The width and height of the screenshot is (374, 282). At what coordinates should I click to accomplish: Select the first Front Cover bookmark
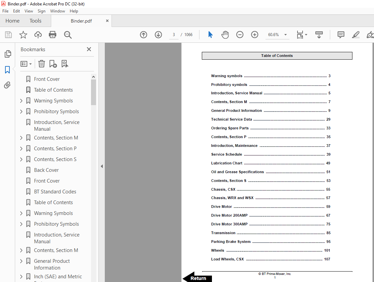coord(47,79)
